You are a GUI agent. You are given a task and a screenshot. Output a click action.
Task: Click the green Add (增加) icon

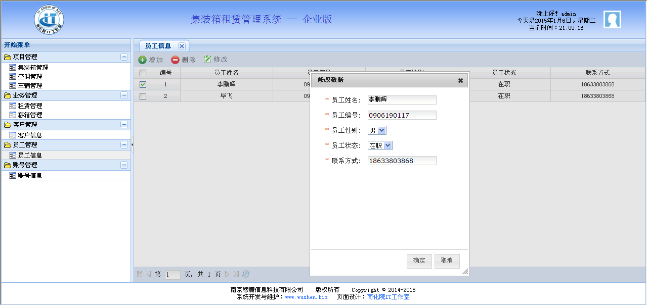coord(143,60)
